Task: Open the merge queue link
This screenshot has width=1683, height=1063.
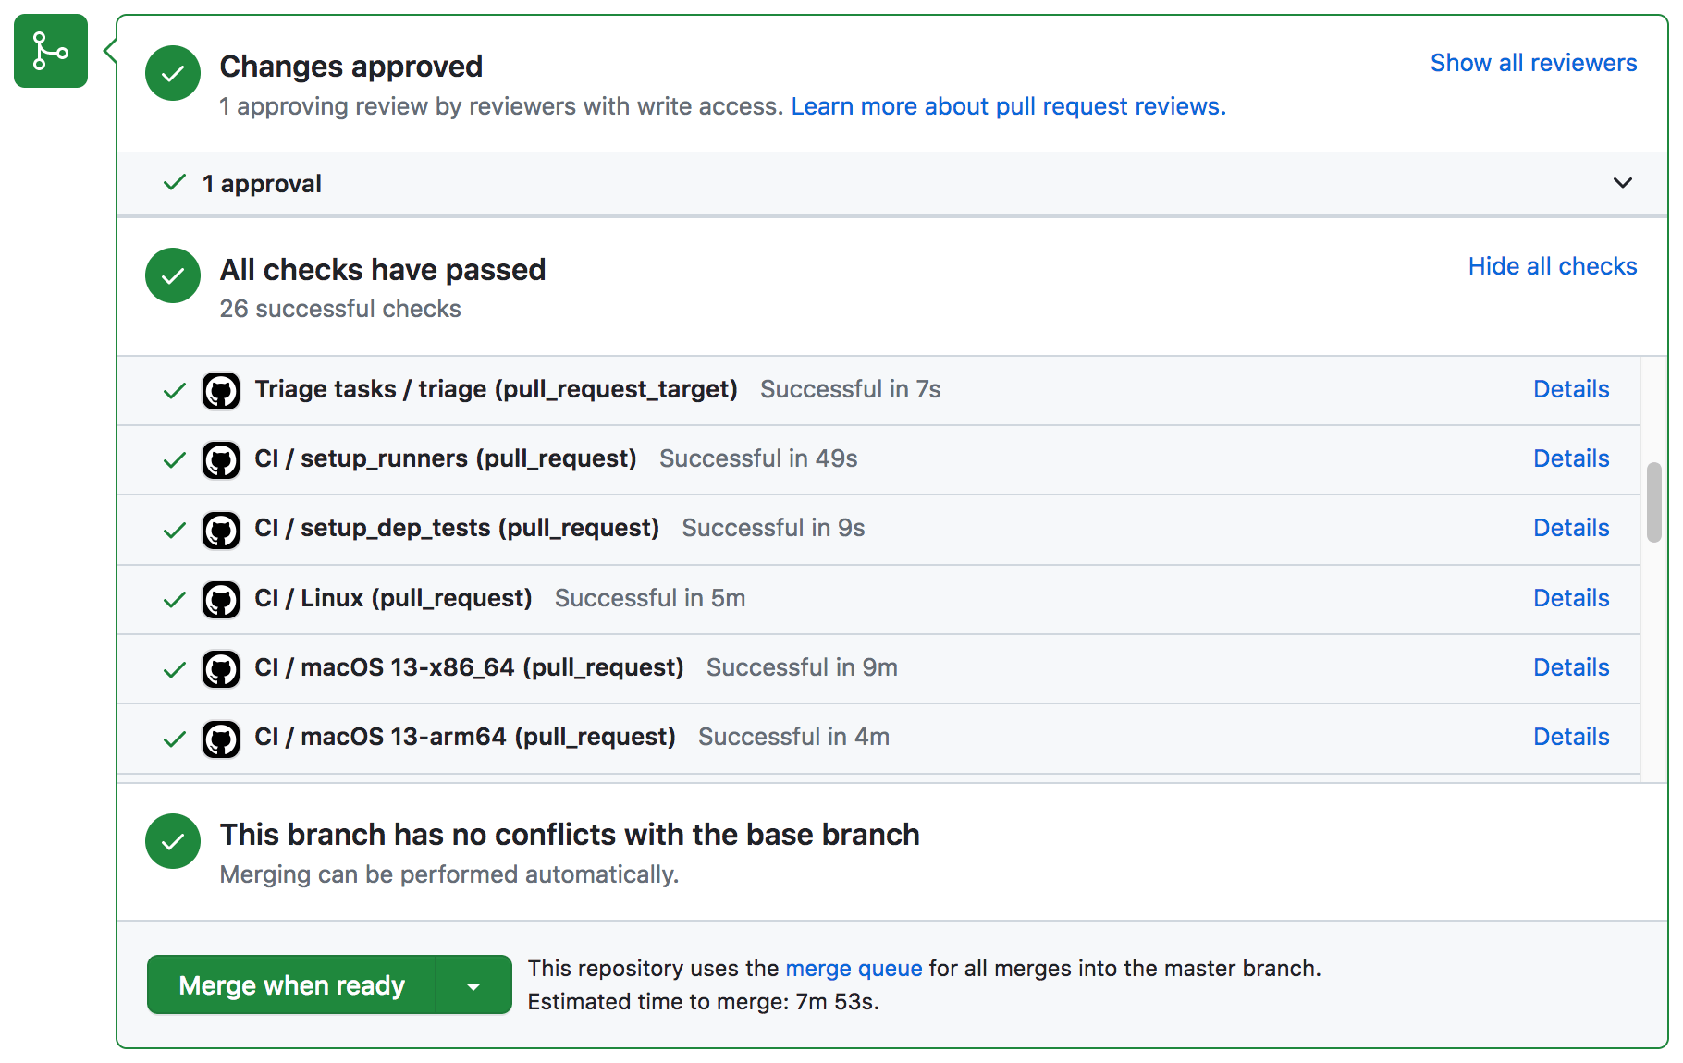Action: pyautogui.click(x=854, y=968)
